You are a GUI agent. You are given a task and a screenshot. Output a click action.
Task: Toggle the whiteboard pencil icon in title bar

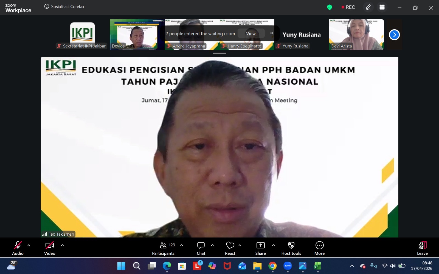coord(368,7)
